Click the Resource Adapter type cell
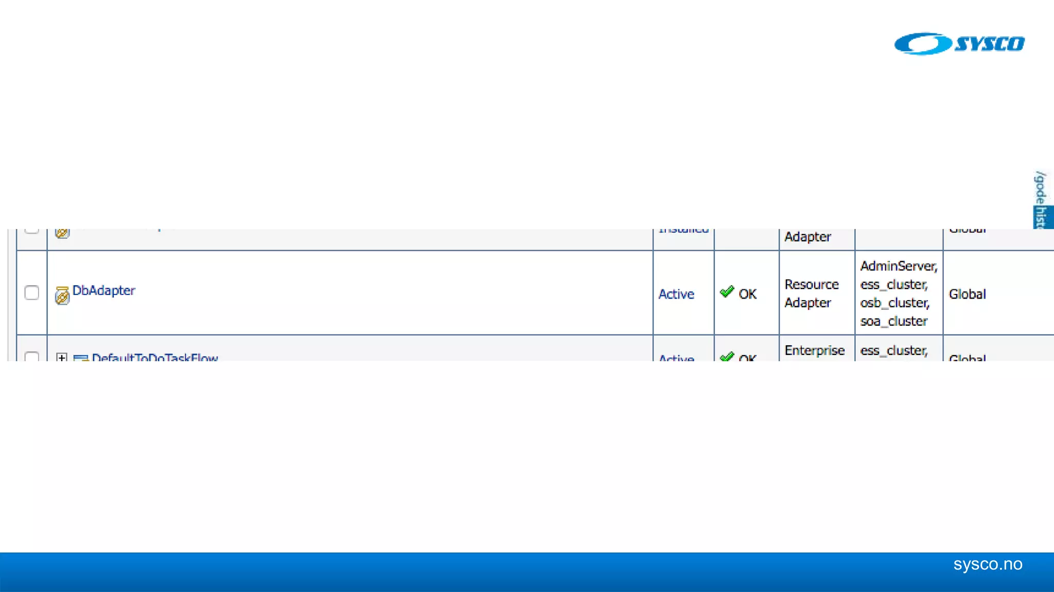1054x592 pixels. (811, 293)
